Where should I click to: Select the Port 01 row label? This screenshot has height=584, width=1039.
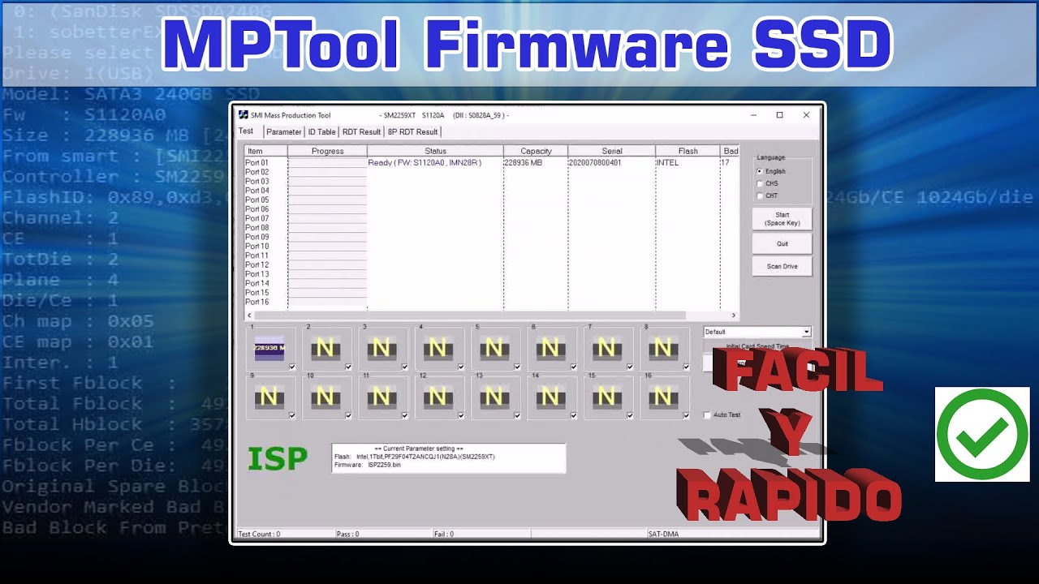click(x=257, y=163)
